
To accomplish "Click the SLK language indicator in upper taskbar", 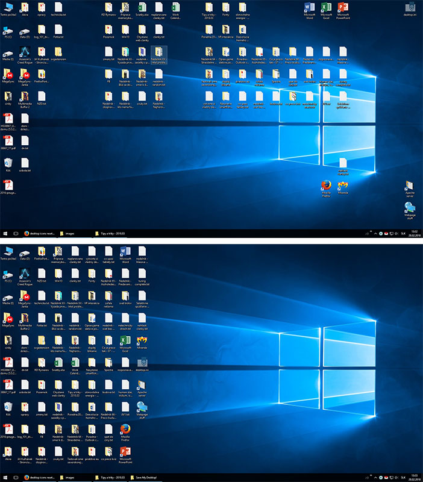I will 403,233.
